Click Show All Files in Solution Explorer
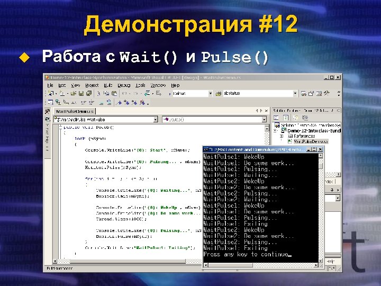Screen dimensions: 381x286 click(296, 118)
